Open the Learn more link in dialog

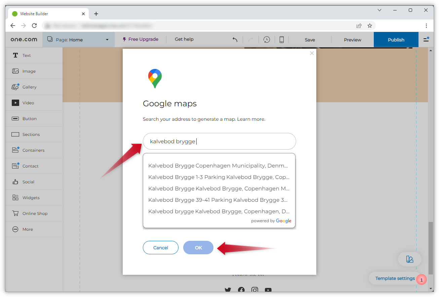pos(251,119)
